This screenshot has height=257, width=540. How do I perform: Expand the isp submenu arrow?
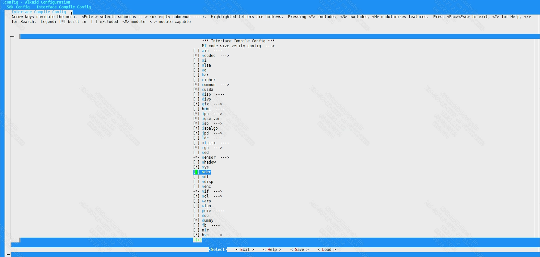pyautogui.click(x=218, y=123)
